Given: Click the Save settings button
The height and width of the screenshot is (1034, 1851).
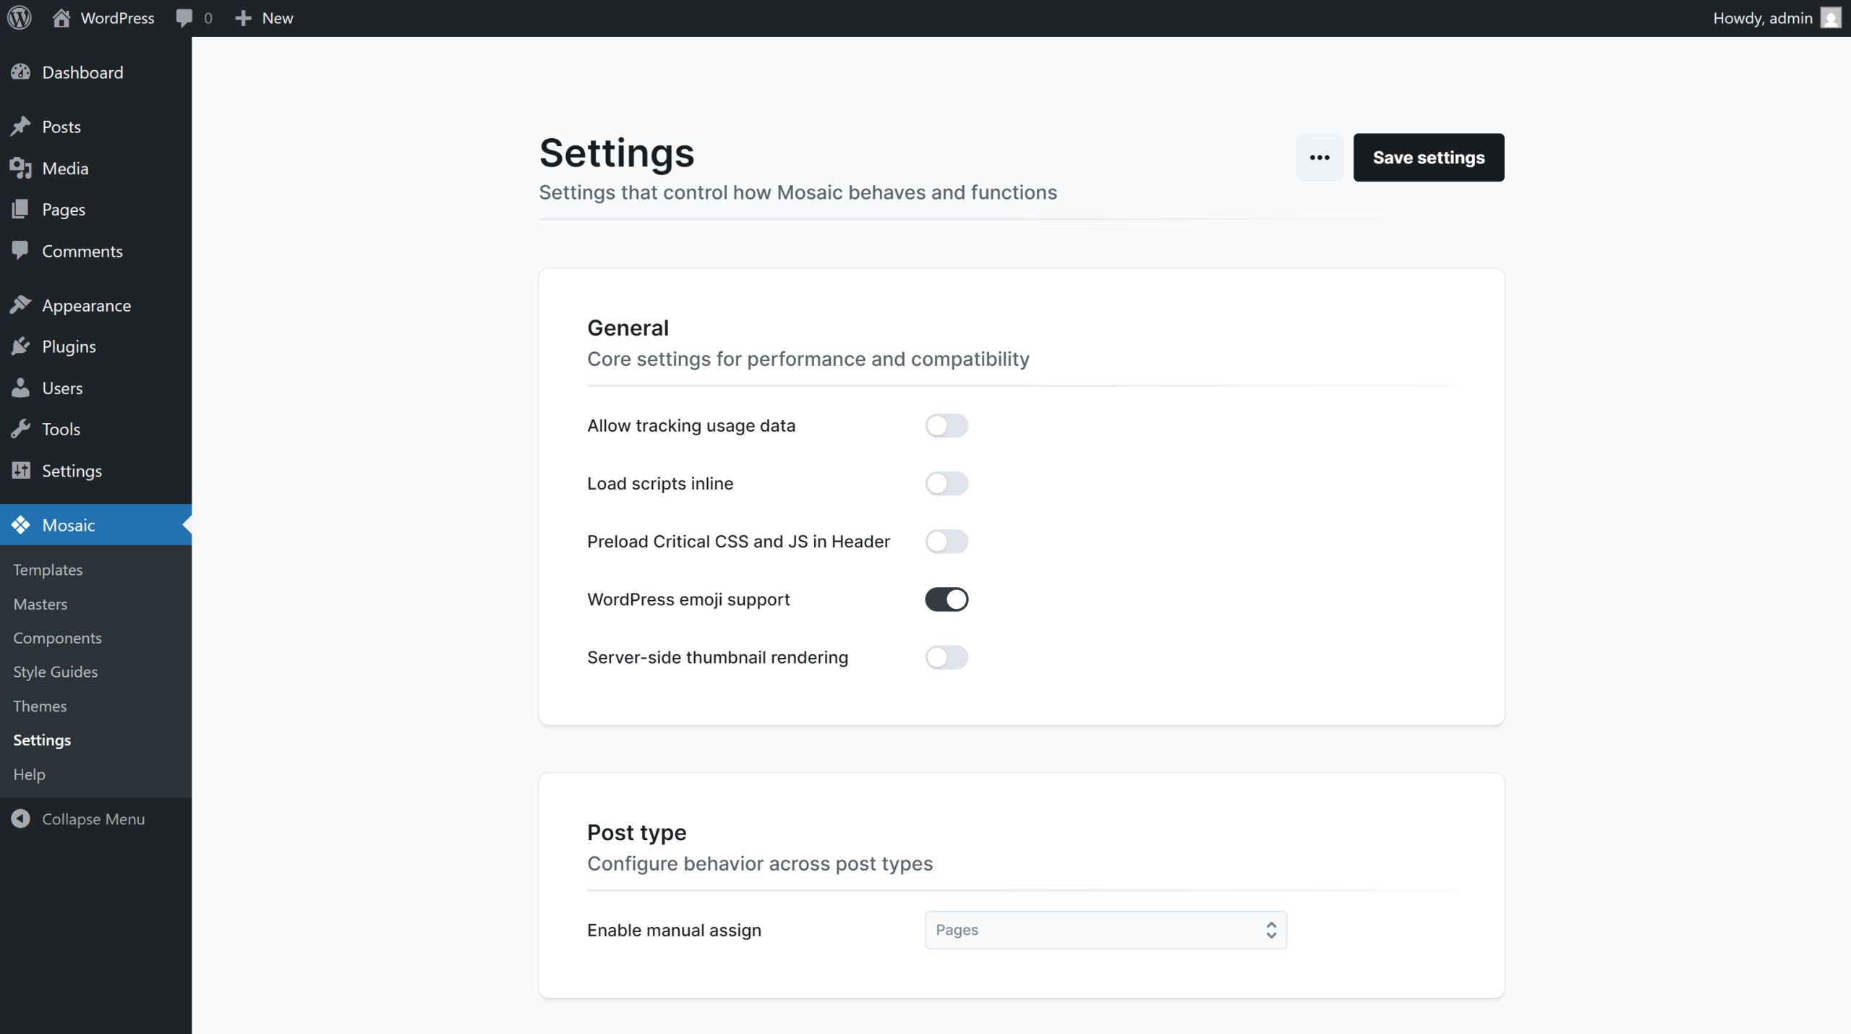Looking at the screenshot, I should pyautogui.click(x=1428, y=158).
